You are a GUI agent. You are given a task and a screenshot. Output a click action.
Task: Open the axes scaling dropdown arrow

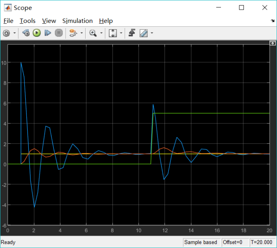point(121,33)
